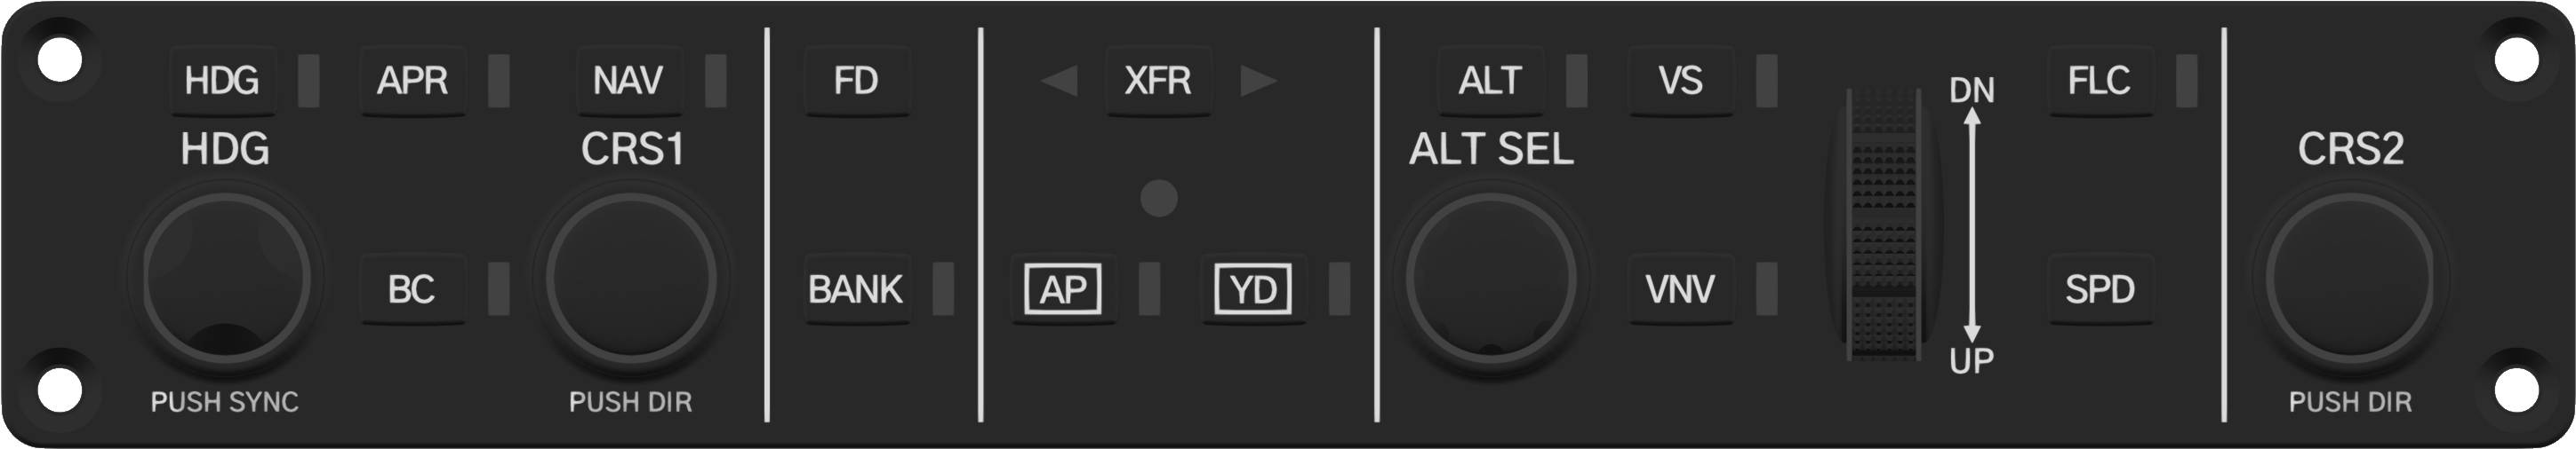Toggle BANK limit mode
Image resolution: width=2576 pixels, height=449 pixels.
(x=857, y=289)
